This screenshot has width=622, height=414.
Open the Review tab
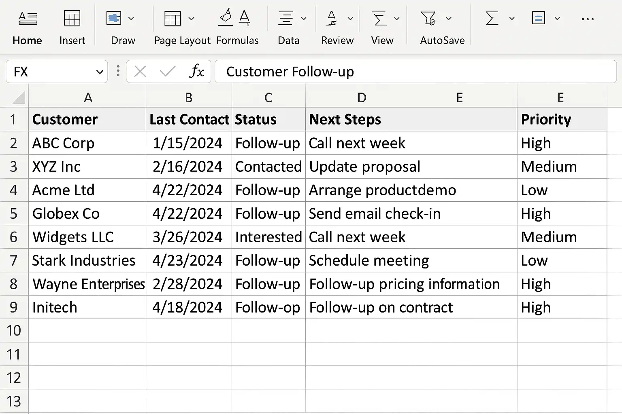337,40
